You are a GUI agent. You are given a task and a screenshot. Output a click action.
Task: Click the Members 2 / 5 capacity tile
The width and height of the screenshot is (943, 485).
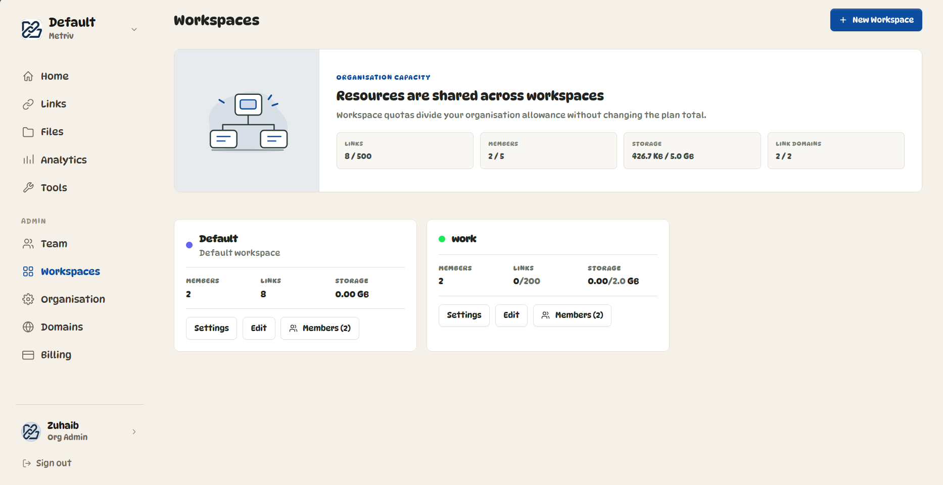[548, 150]
